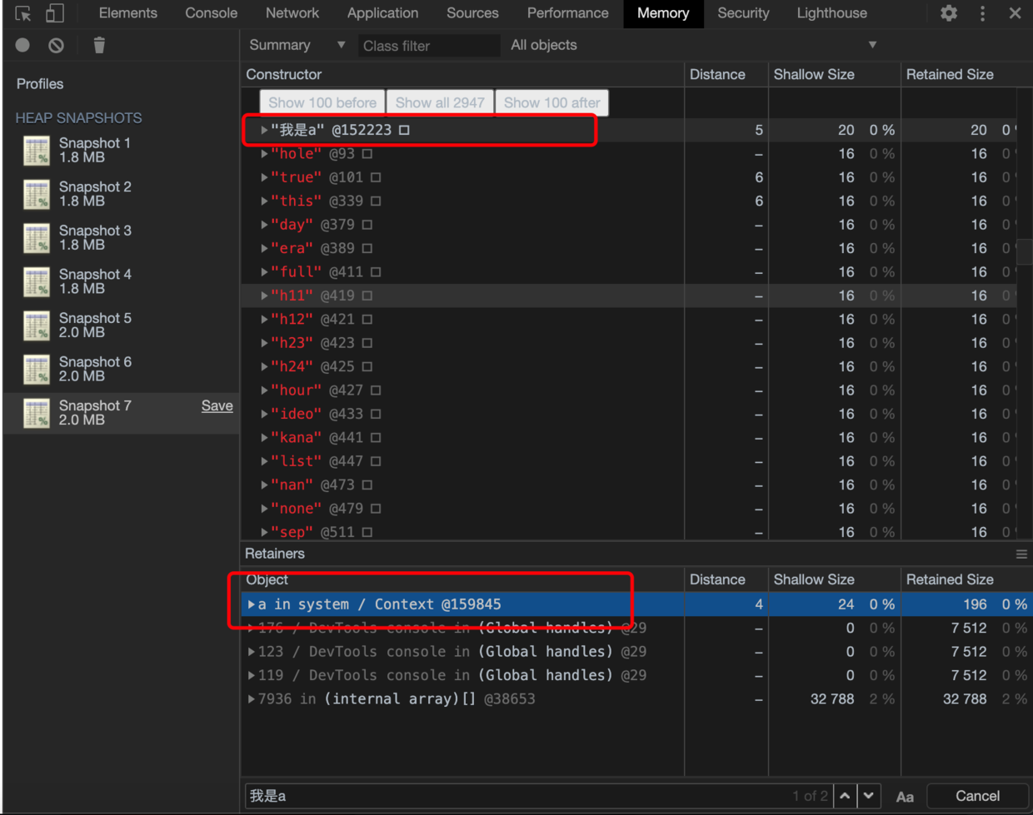This screenshot has height=815, width=1033.
Task: Expand 123 / DevTools console retainer
Action: click(x=252, y=652)
